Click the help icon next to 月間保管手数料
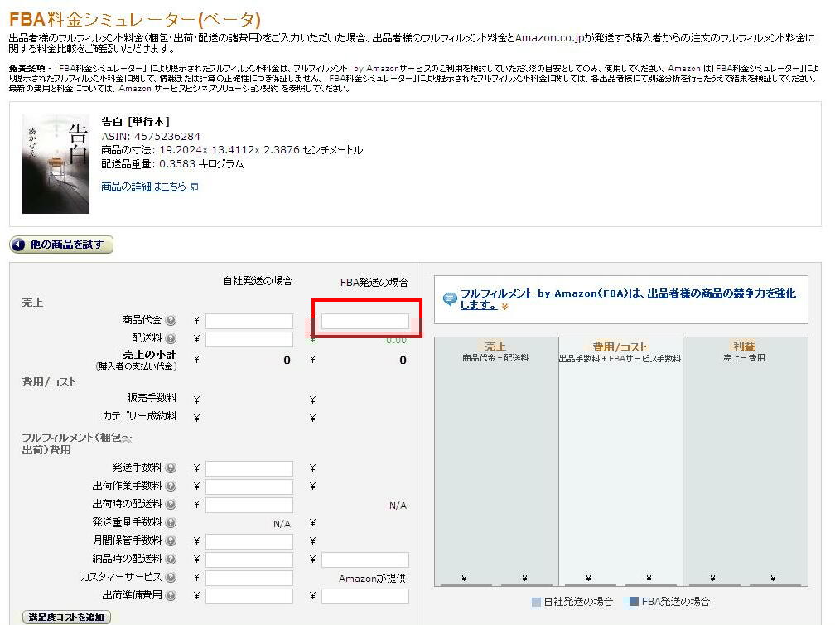The width and height of the screenshot is (835, 625). point(170,541)
